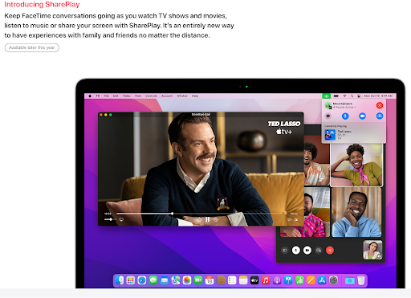
Task: Mute the microphone in the FaceTime window
Action: tap(295, 251)
